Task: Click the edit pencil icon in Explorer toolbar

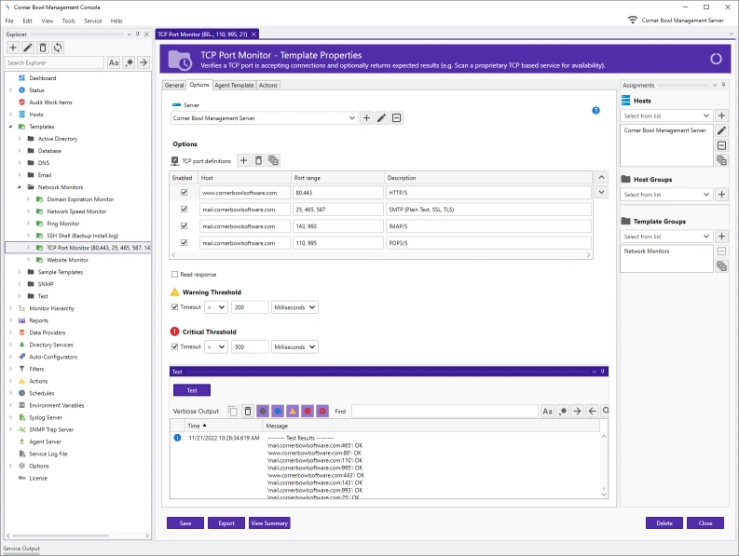Action: point(28,47)
